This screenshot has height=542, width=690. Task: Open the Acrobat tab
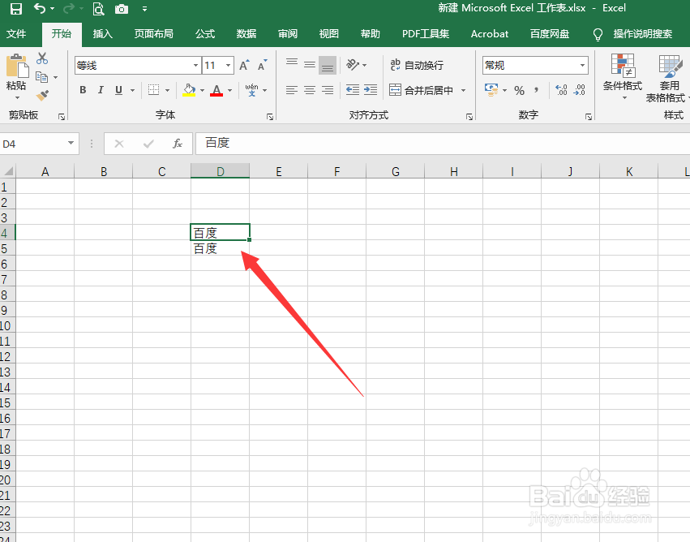[x=490, y=34]
